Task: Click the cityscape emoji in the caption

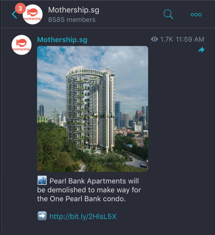Action: (42, 180)
